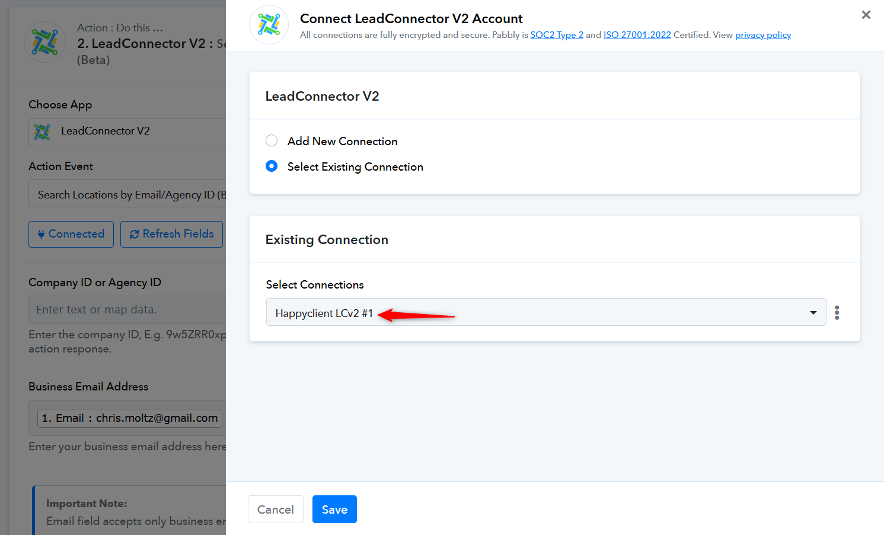Click Refresh Fields button

(171, 234)
